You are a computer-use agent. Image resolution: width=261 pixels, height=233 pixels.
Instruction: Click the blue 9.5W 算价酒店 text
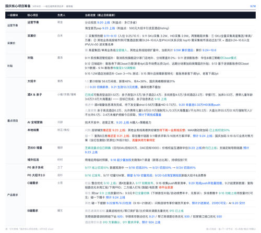pyautogui.click(x=183, y=50)
